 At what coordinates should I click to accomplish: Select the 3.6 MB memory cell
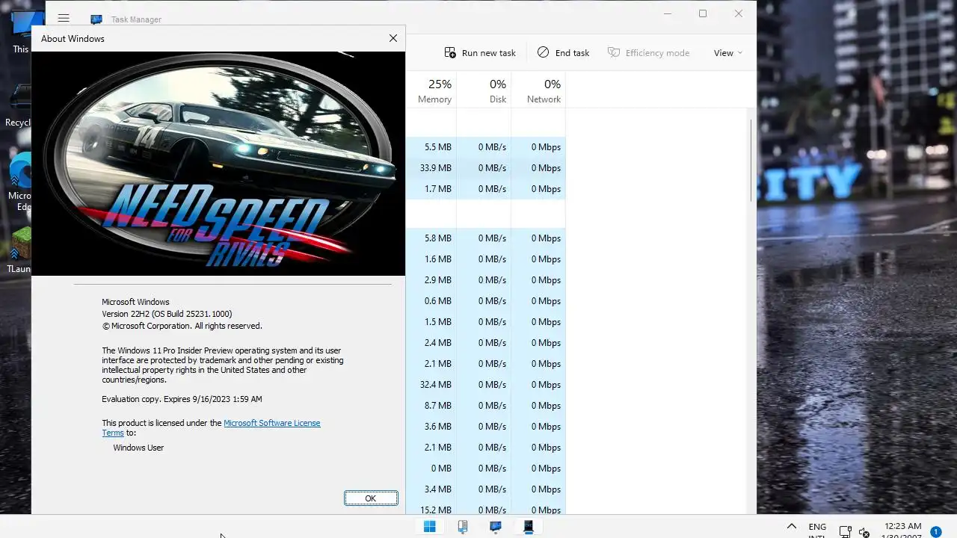coord(431,427)
